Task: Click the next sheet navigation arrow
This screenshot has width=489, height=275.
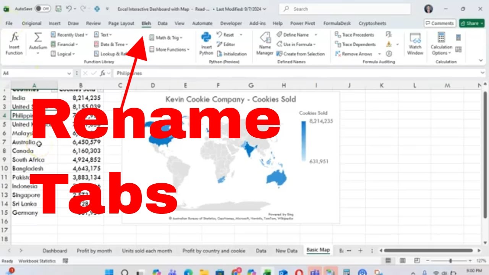Action: pyautogui.click(x=21, y=251)
